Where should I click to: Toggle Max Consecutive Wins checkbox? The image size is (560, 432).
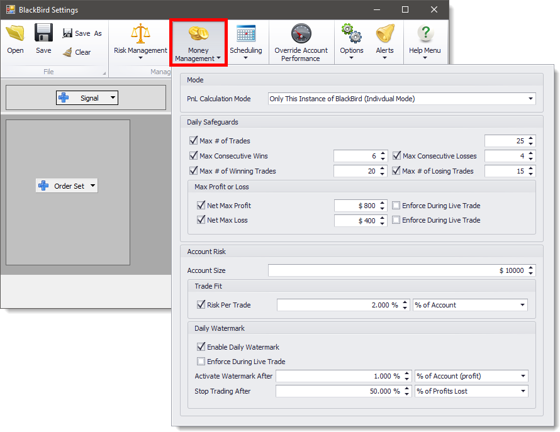point(194,155)
